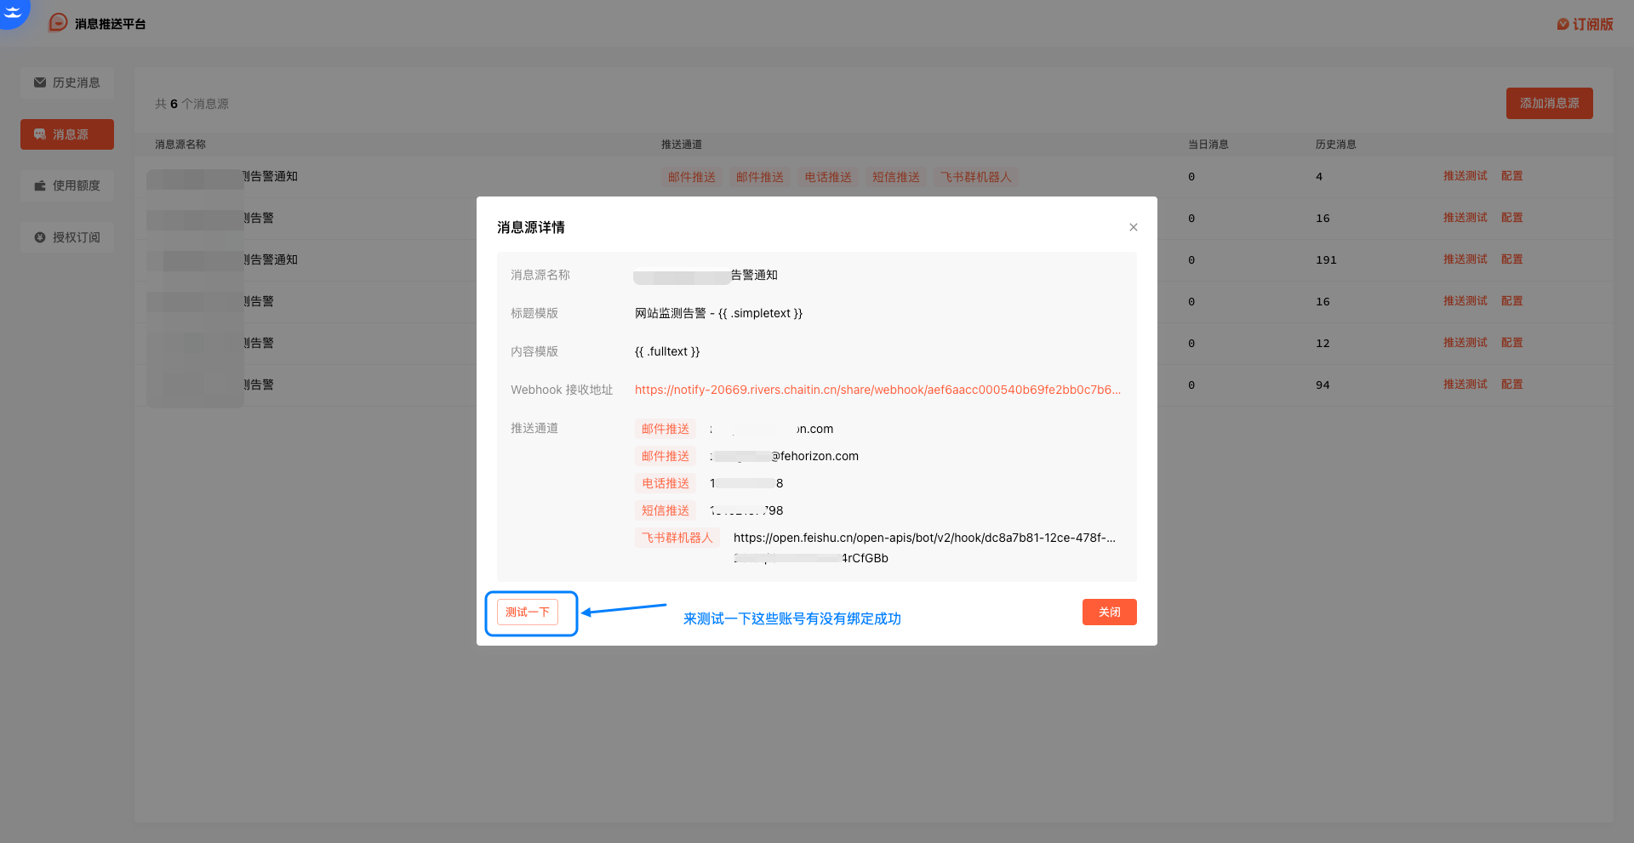This screenshot has width=1634, height=843.
Task: Click 配置 for the row with 191 messages
Action: pyautogui.click(x=1511, y=259)
